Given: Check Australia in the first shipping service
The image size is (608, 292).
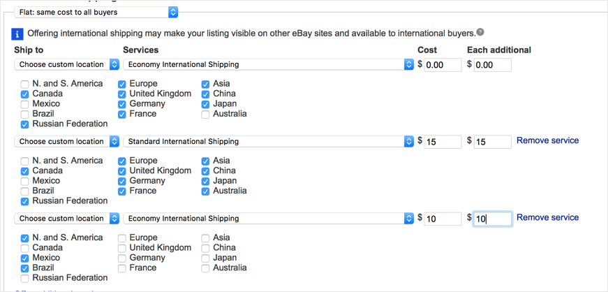Looking at the screenshot, I should coord(205,114).
